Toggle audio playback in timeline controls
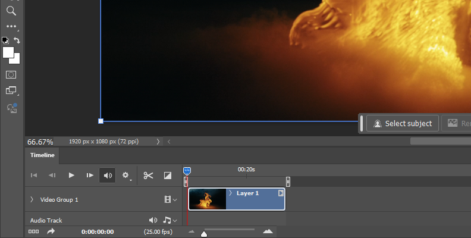The height and width of the screenshot is (238, 471). coord(108,175)
